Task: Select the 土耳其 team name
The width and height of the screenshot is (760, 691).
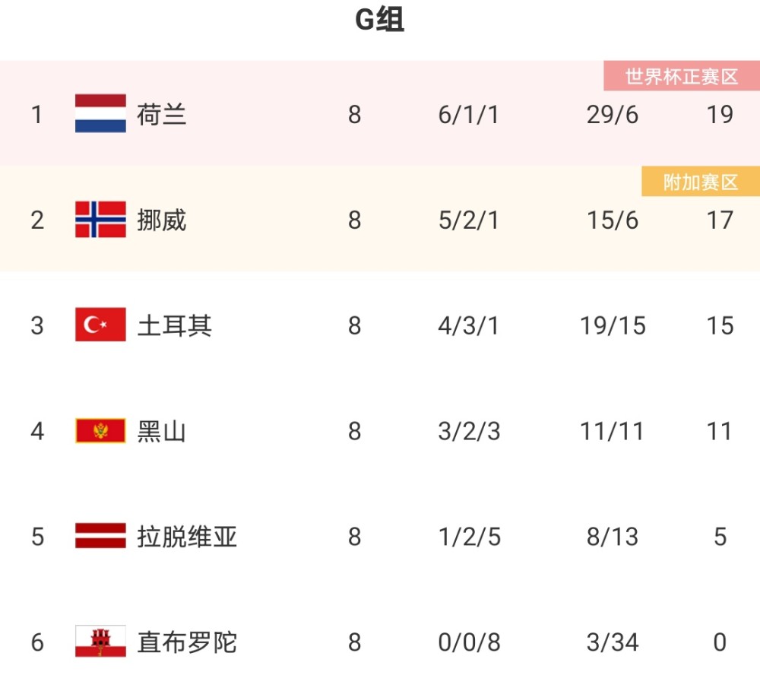Action: coord(175,325)
